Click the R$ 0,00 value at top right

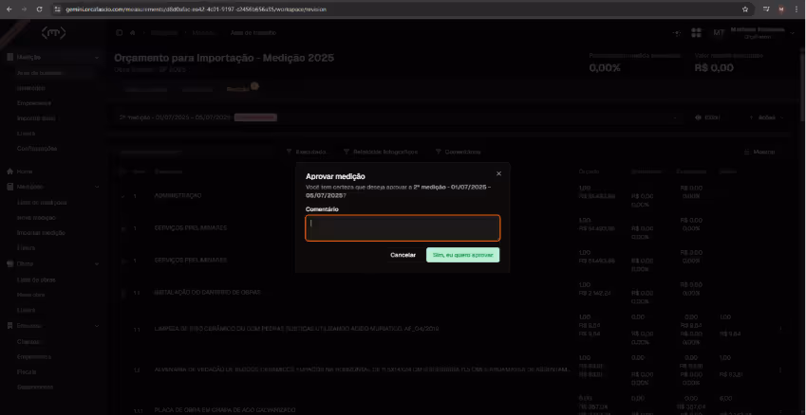coord(714,67)
